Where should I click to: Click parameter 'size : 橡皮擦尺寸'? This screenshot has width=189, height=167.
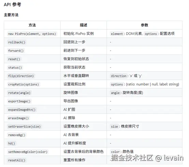tap(125, 126)
